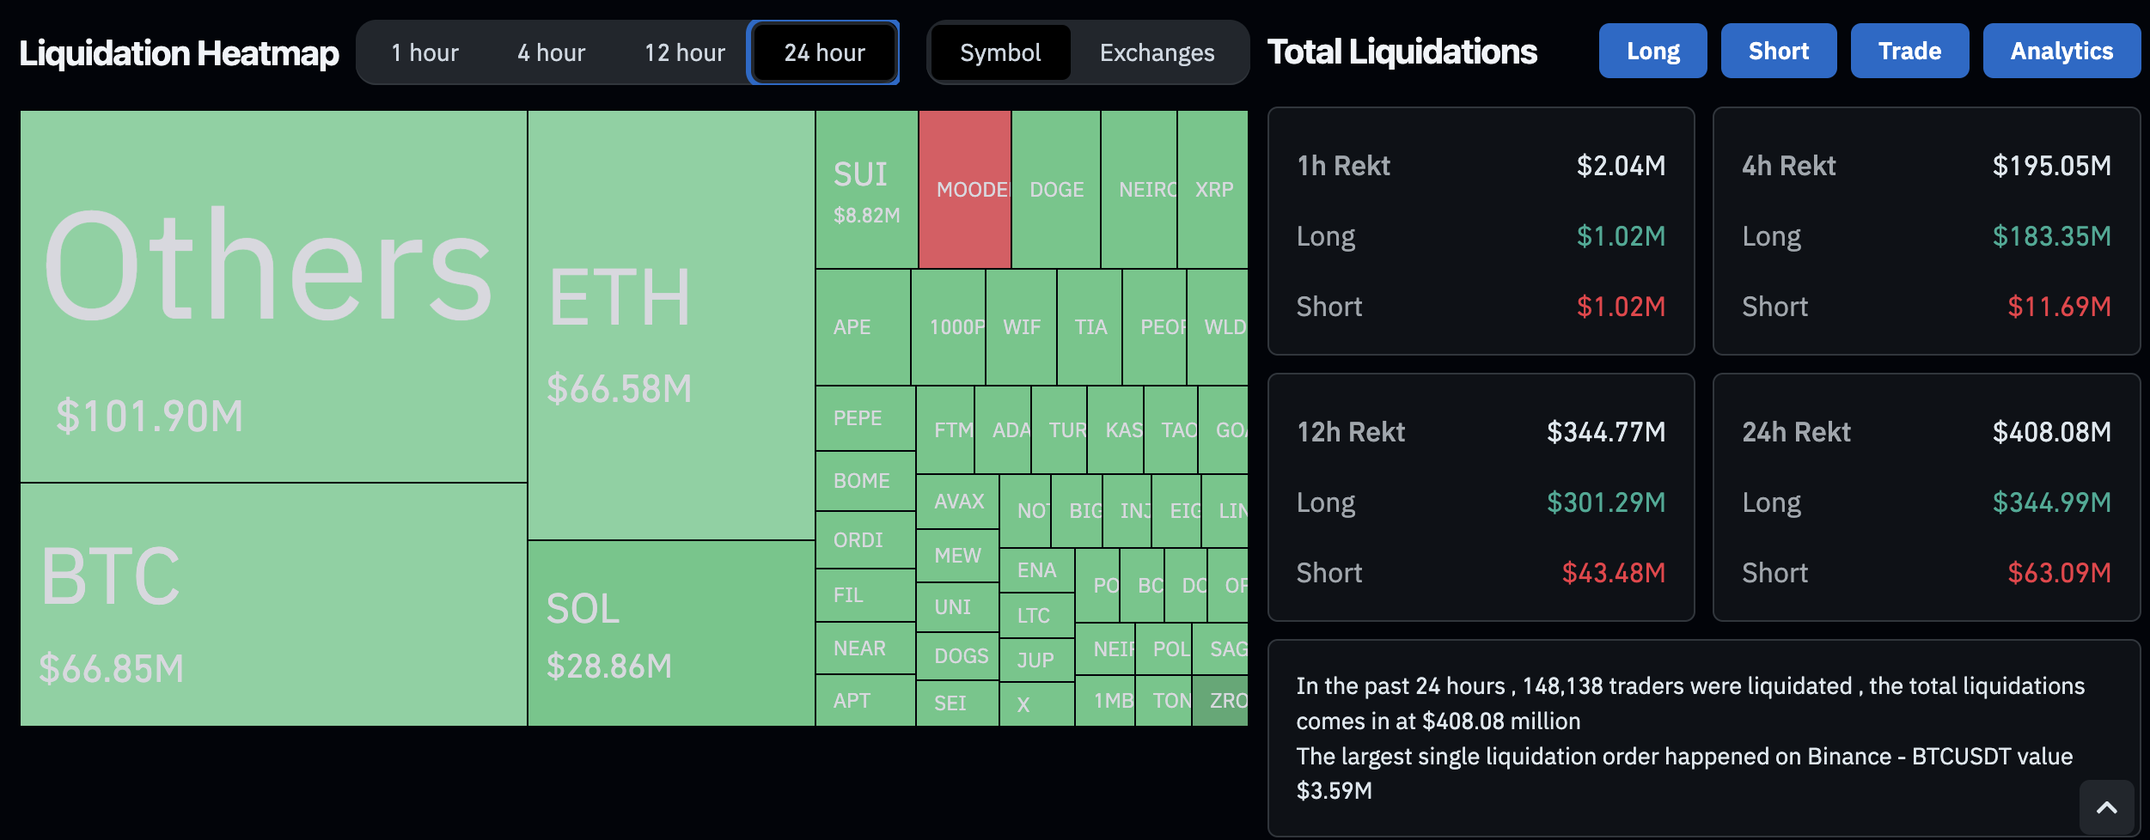Open the Others $101.90M block
The height and width of the screenshot is (840, 2150).
pos(273,296)
